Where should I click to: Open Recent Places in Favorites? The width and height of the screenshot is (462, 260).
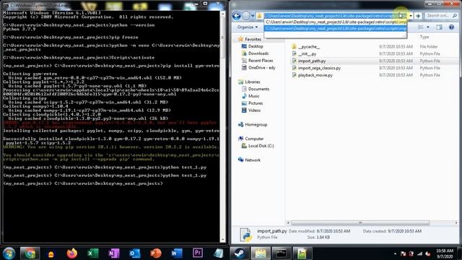point(261,61)
